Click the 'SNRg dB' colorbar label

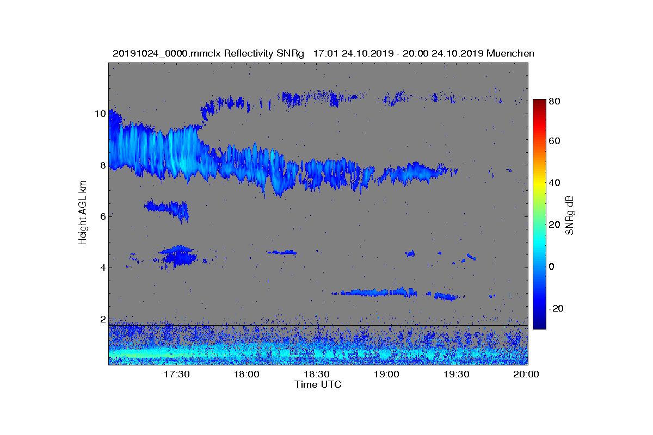coord(569,215)
